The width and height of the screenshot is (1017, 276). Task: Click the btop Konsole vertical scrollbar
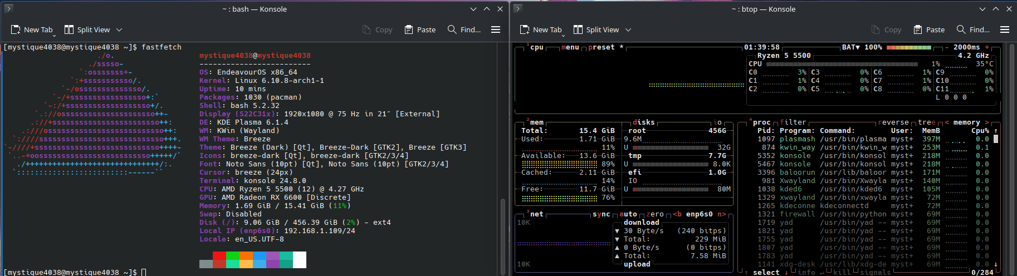coord(1012,159)
